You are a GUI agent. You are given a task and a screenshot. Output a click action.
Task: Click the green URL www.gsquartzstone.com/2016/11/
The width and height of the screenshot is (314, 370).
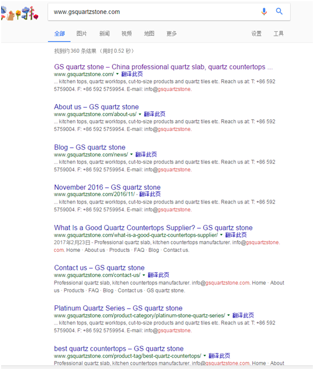95,194
